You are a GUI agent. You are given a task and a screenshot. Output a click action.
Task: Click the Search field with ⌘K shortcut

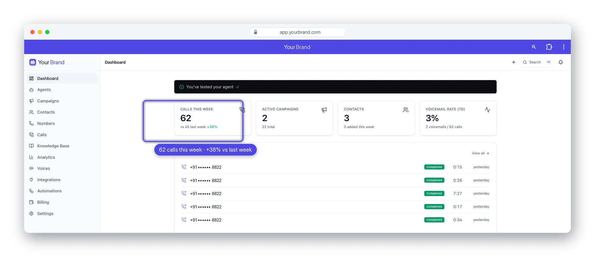point(537,62)
